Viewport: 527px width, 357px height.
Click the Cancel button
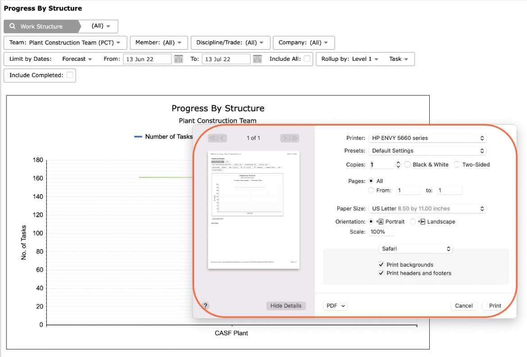(x=464, y=306)
